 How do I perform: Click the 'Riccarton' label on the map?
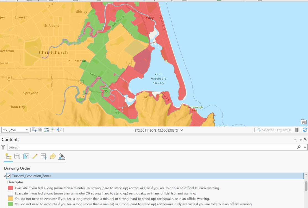click(x=7, y=51)
